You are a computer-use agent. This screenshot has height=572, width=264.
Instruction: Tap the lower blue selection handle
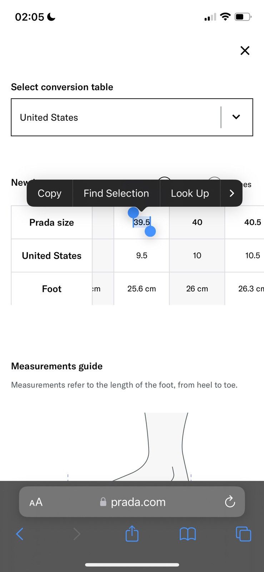tap(150, 231)
